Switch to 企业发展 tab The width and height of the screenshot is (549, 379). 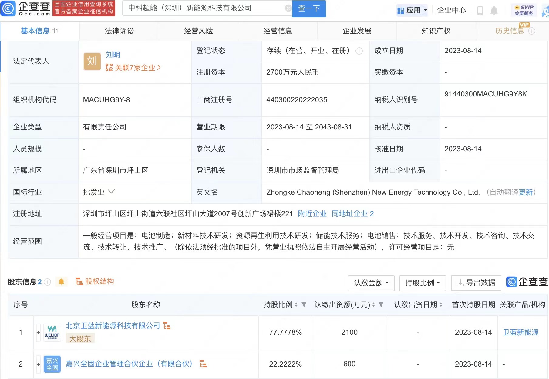click(x=357, y=31)
